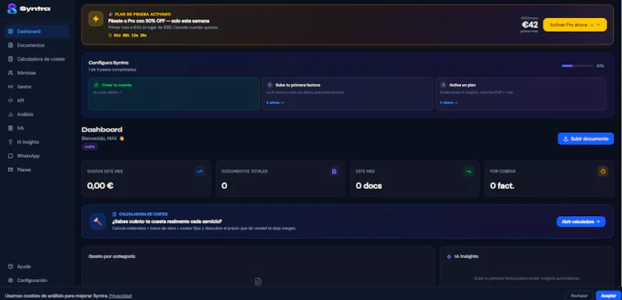Click the Activa un plan step card

click(x=521, y=93)
